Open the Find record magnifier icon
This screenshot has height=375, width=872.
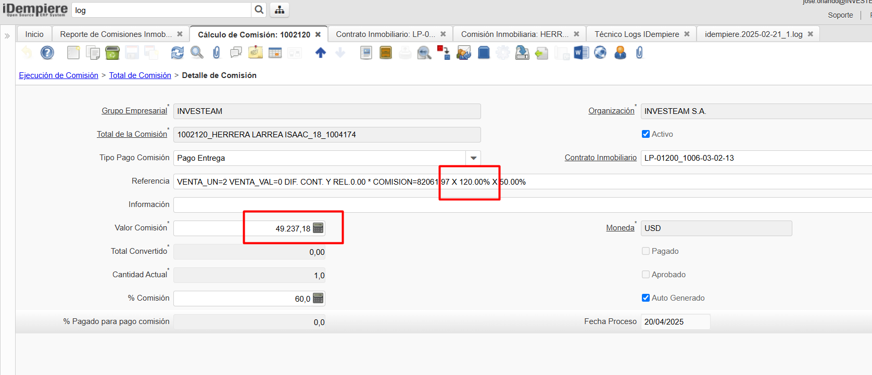(x=197, y=53)
